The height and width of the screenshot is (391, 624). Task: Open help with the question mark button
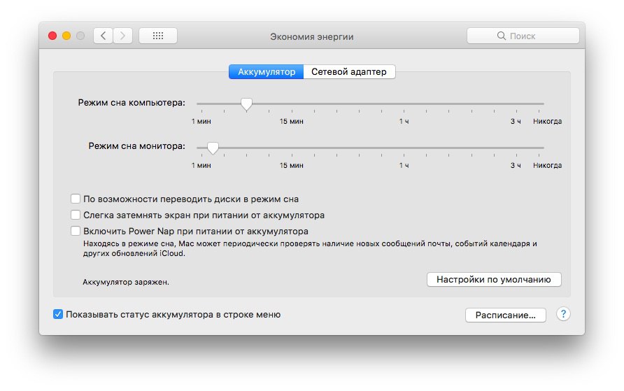pos(563,314)
